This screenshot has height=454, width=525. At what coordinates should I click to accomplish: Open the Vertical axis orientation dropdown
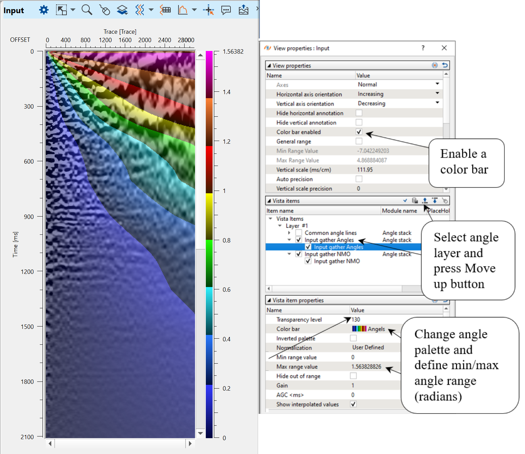click(x=437, y=103)
